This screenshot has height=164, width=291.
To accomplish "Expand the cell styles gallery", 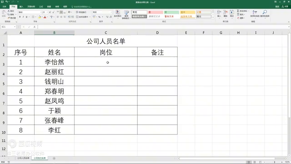I will pos(213,18).
